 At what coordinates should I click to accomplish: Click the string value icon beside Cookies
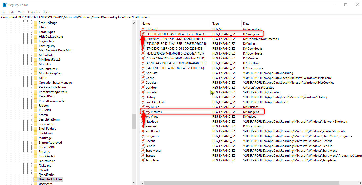coord(143,82)
